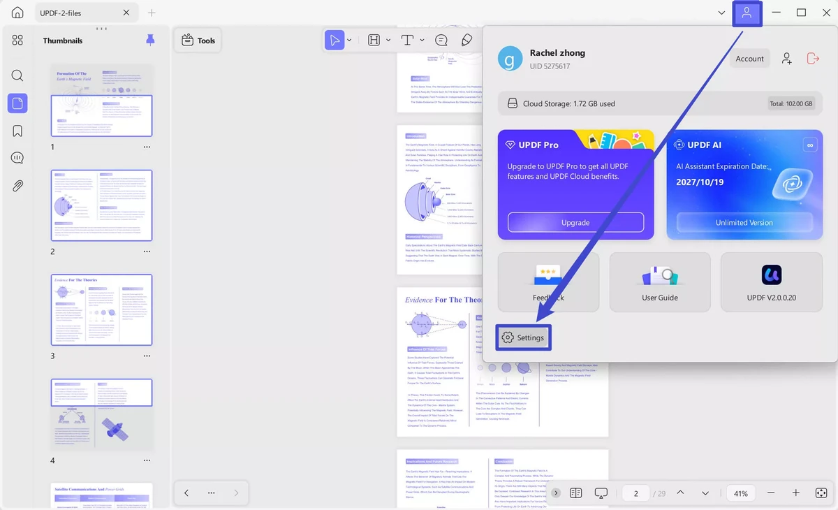Click the Upgrade button on UPDF Pro card
The image size is (838, 510).
575,222
